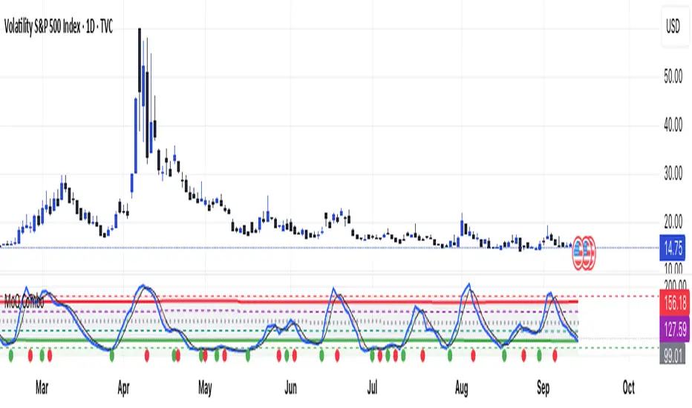Click the Jul label on time axis

click(373, 388)
